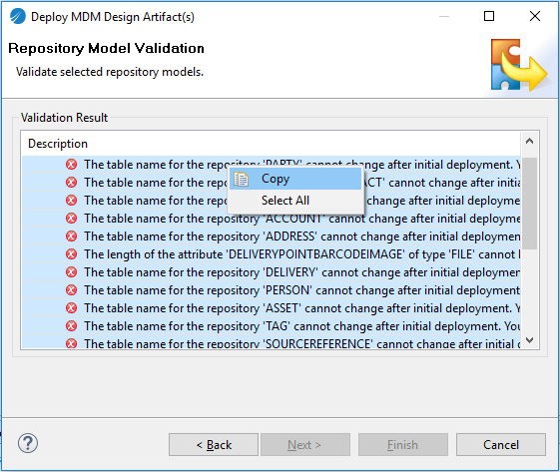Cancel the deploy wizard
This screenshot has width=560, height=472.
tap(501, 444)
